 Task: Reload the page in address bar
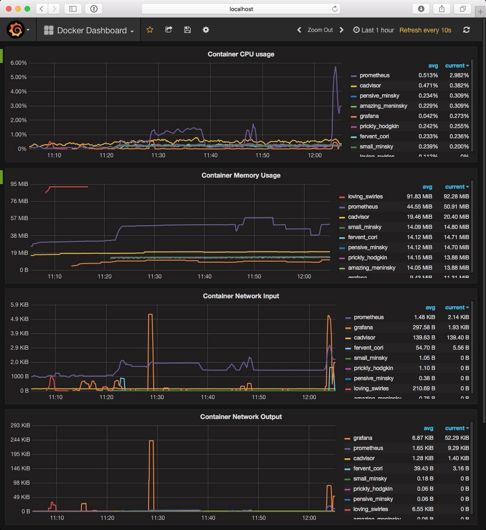click(x=335, y=9)
